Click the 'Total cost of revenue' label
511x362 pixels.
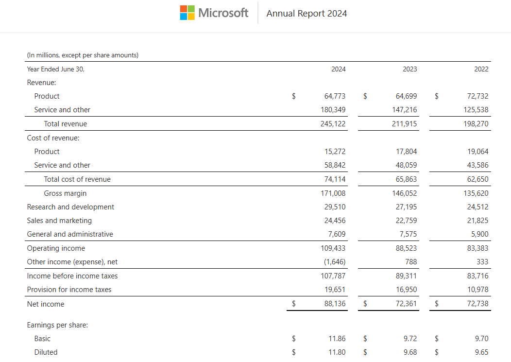[x=77, y=179]
